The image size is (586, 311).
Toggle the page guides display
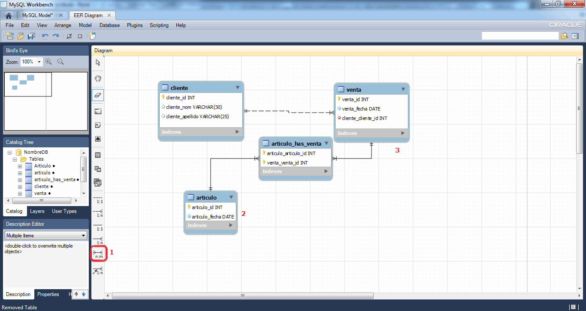(80, 36)
